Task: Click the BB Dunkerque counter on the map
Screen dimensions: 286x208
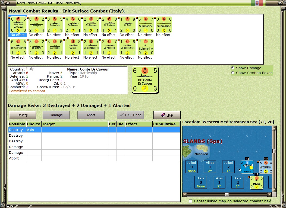Action: click(266, 167)
